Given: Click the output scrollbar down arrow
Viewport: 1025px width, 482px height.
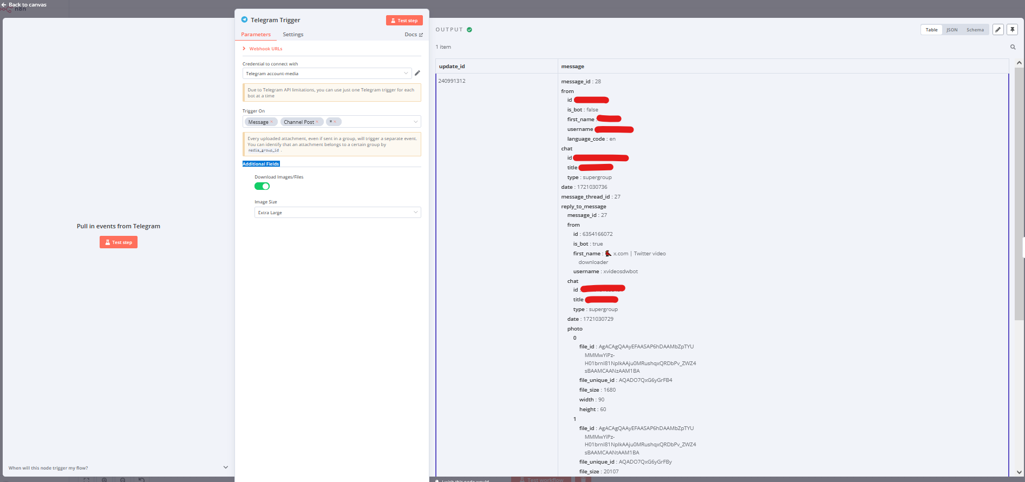Looking at the screenshot, I should point(1019,472).
